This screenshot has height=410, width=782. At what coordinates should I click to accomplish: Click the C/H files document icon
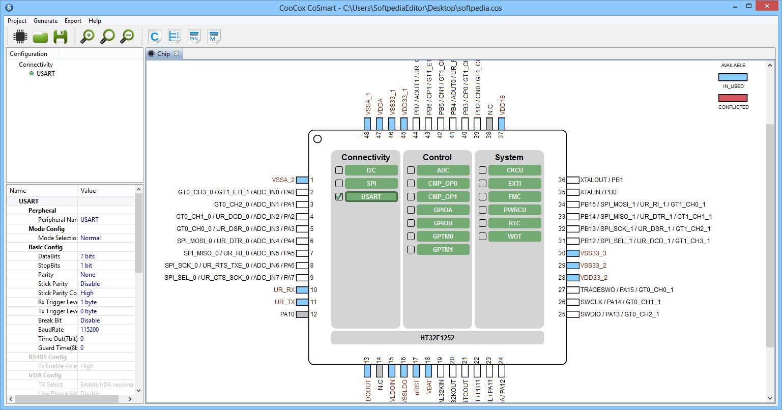point(175,37)
